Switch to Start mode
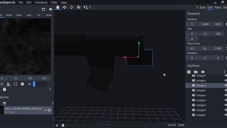227x128 pixels. point(203,7)
